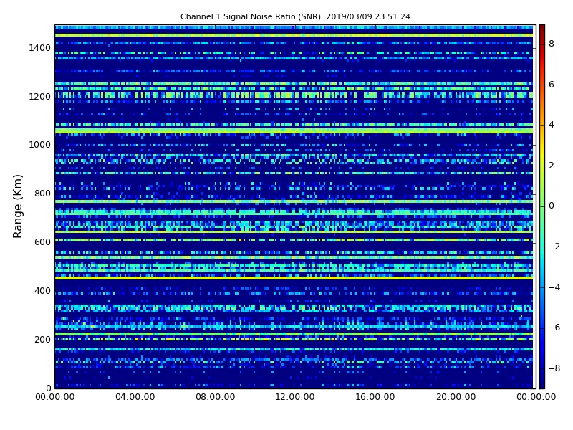Click the colorbar tick label 6

(552, 85)
